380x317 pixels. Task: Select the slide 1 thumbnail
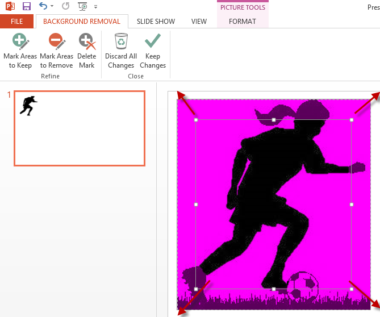[80, 128]
